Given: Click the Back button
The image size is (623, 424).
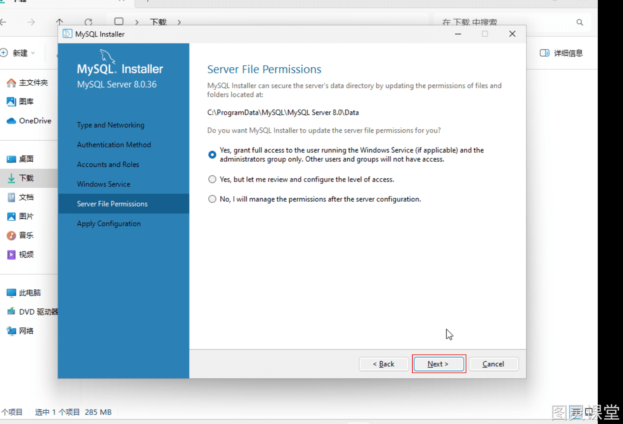Looking at the screenshot, I should click(x=384, y=364).
